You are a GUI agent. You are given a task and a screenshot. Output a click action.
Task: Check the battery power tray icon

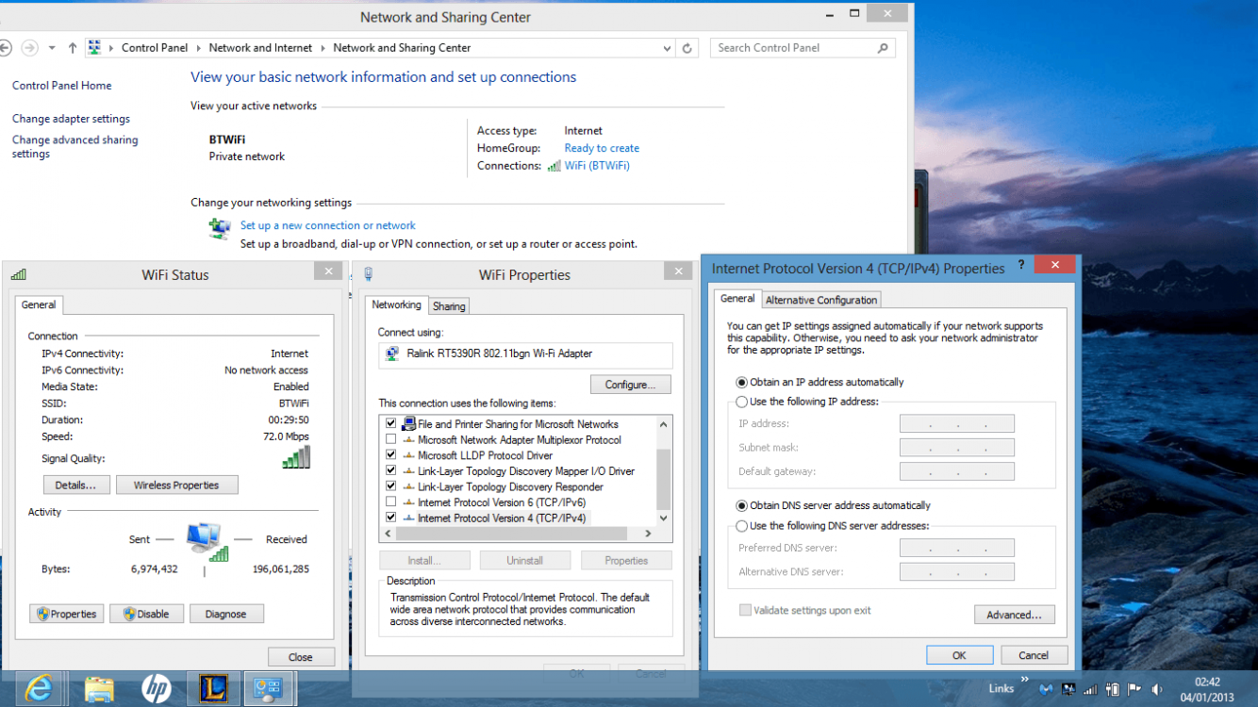(x=1113, y=689)
